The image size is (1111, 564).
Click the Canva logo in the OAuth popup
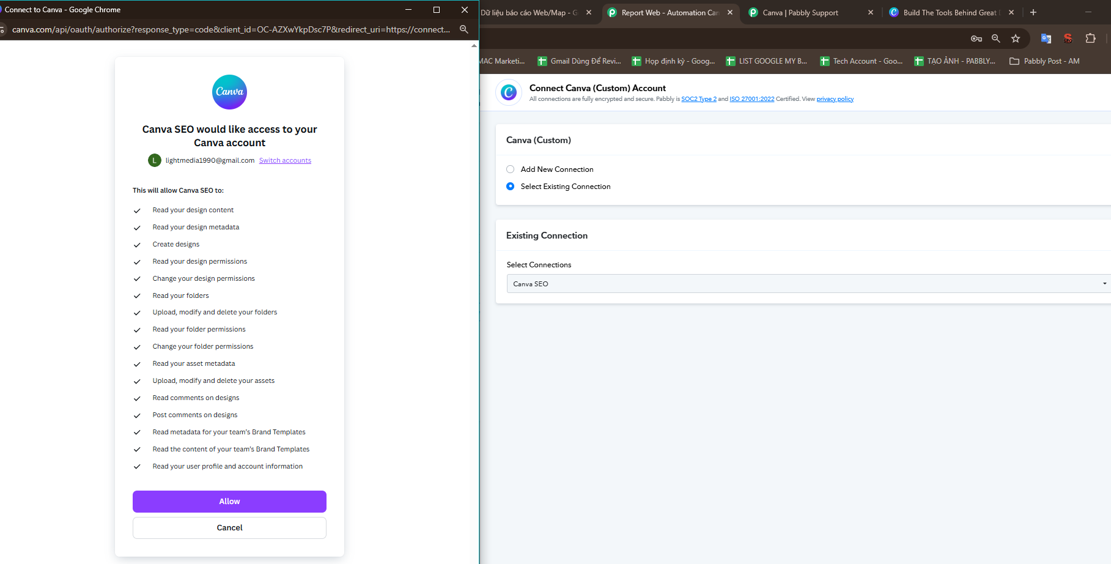coord(229,92)
